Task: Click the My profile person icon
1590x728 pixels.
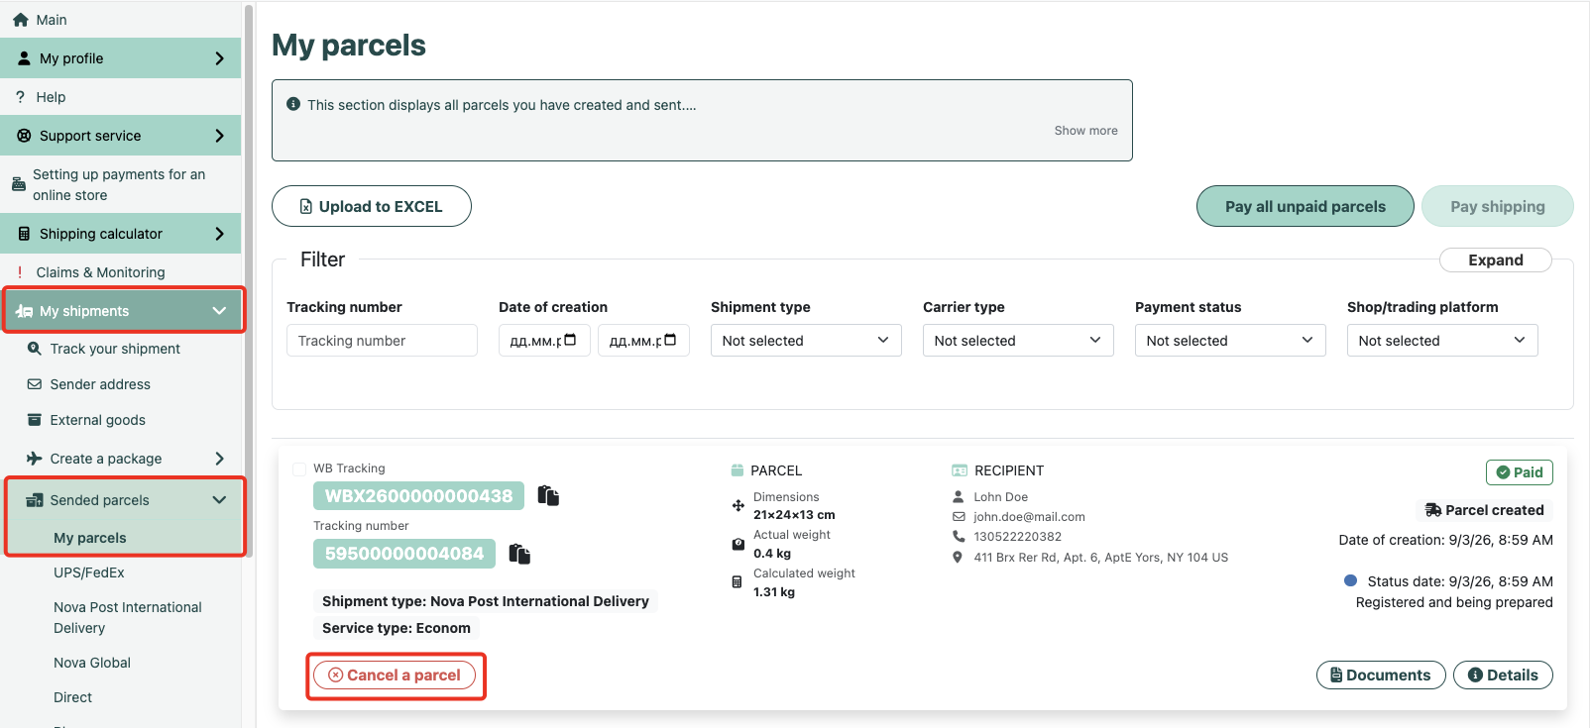Action: click(25, 58)
